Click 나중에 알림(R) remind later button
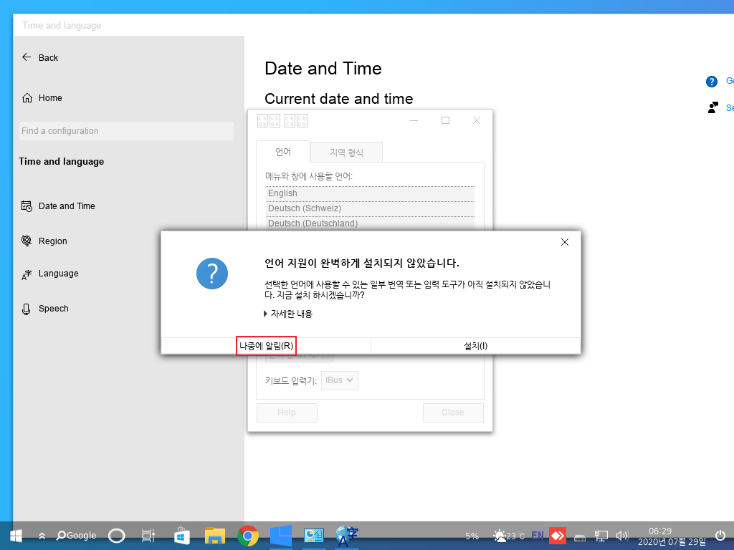 click(x=266, y=346)
